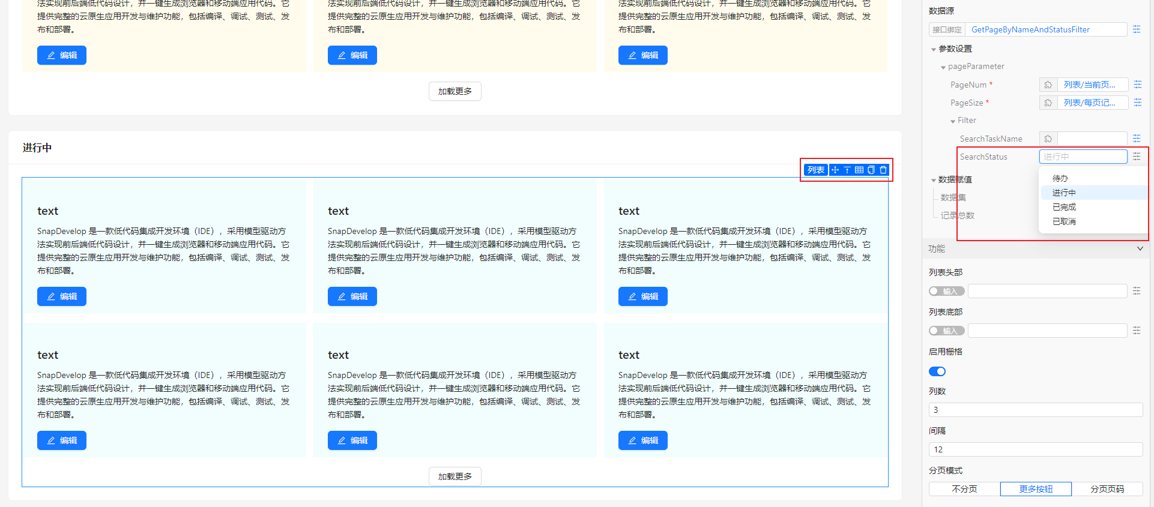Click the 分页模式 label

[x=946, y=470]
